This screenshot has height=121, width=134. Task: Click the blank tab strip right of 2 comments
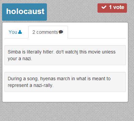point(97,32)
